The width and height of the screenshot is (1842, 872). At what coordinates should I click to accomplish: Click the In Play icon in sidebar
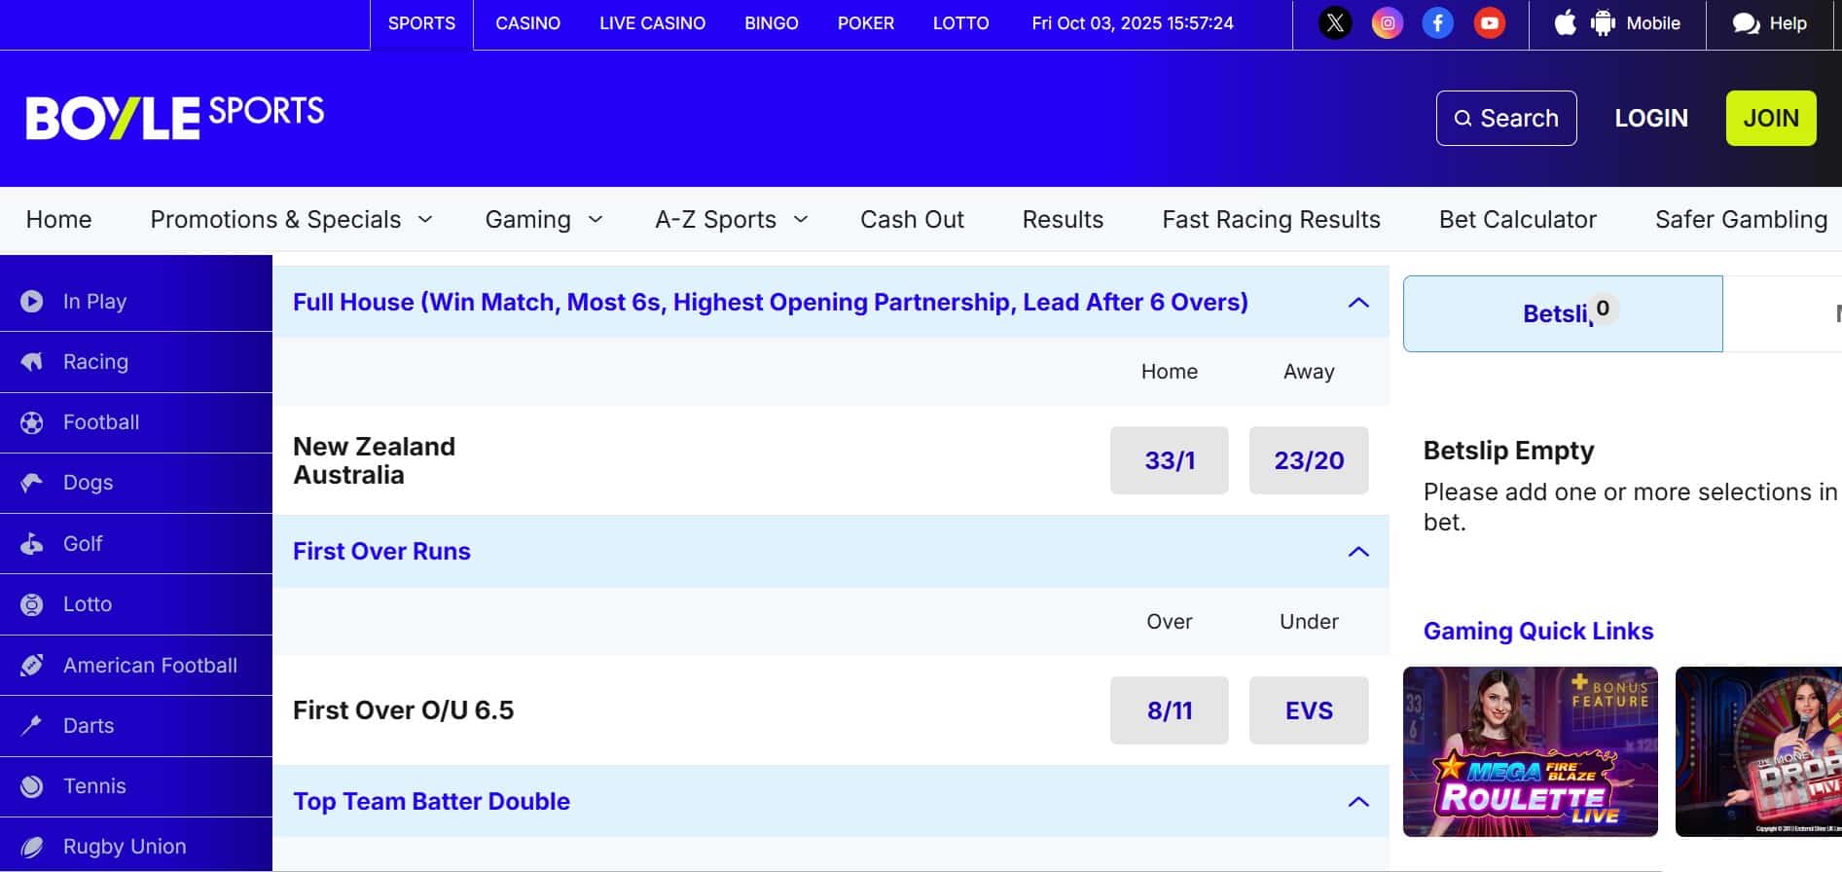(32, 302)
